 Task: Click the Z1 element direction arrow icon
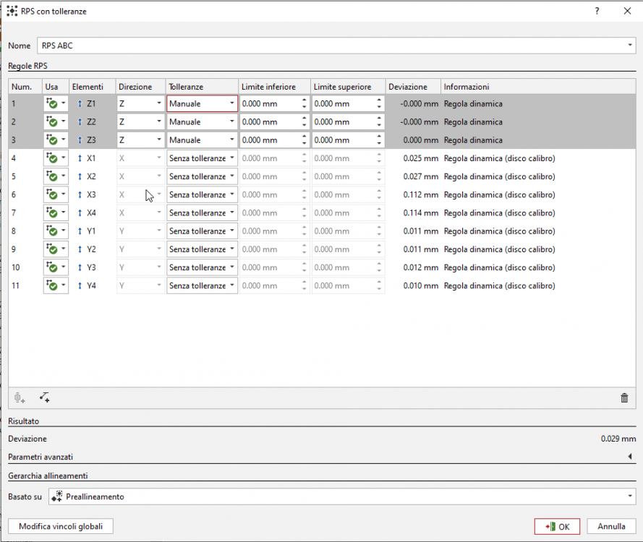[x=80, y=104]
